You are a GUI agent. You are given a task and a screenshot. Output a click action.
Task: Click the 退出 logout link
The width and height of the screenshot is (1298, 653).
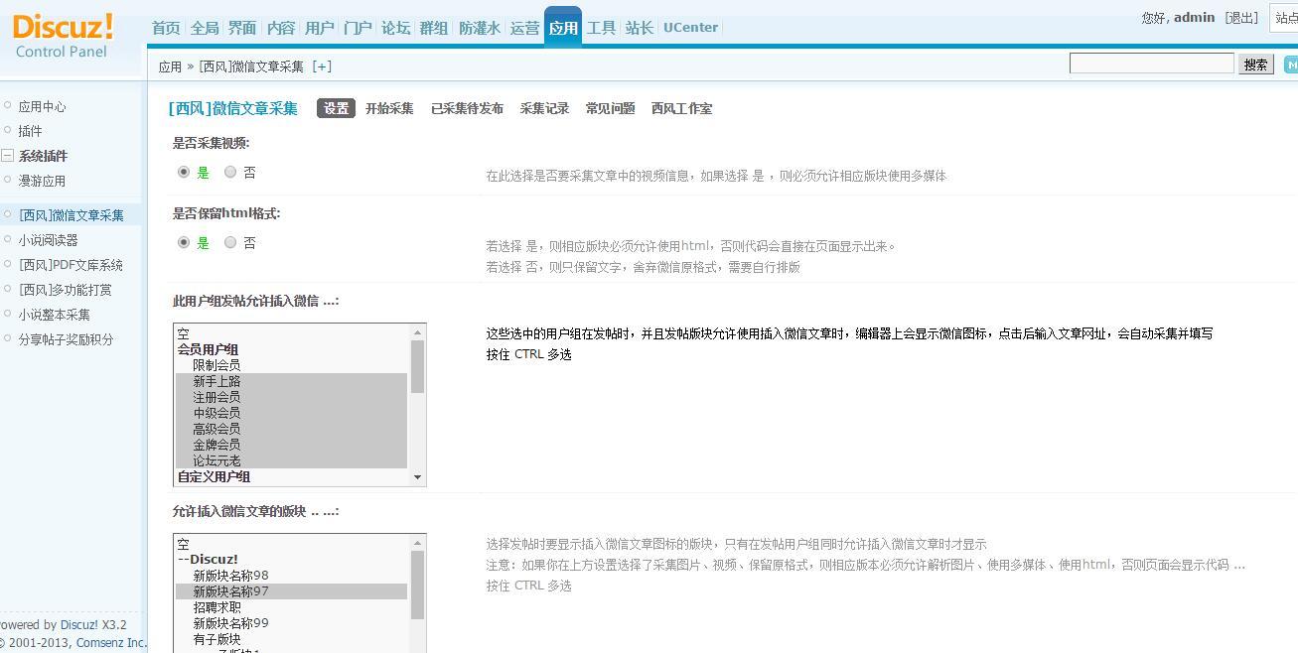point(1241,18)
